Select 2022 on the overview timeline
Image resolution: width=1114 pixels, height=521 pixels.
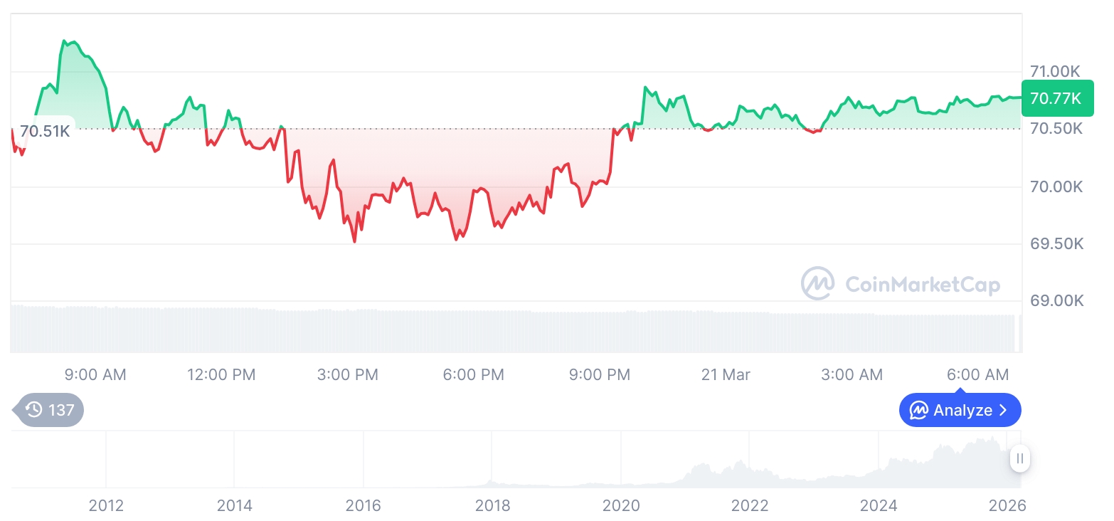750,505
